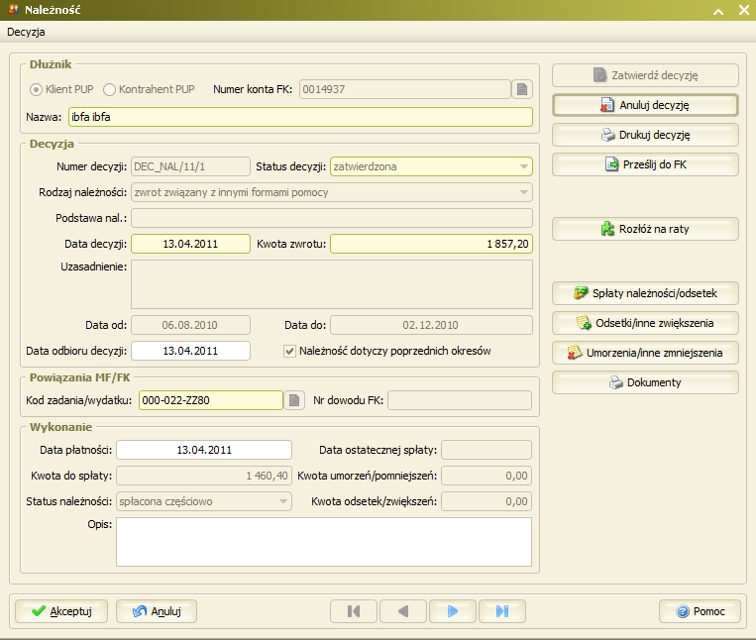The width and height of the screenshot is (756, 640).
Task: Click the Data decyzji field
Action: (x=190, y=244)
